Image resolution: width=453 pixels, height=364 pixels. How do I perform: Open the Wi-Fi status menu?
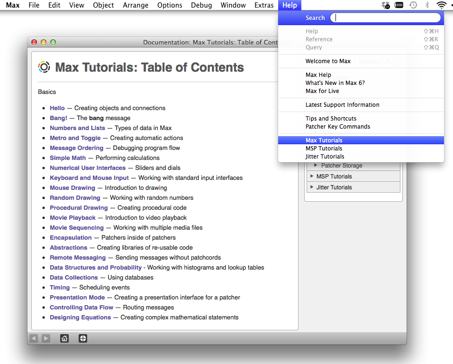[442, 5]
